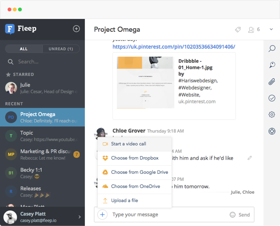Open the files paperclip icon
The image size is (280, 226).
pos(272,81)
